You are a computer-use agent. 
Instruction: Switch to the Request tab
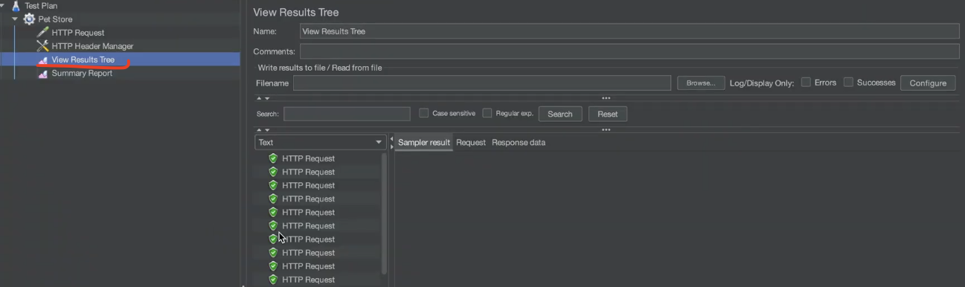(x=471, y=142)
